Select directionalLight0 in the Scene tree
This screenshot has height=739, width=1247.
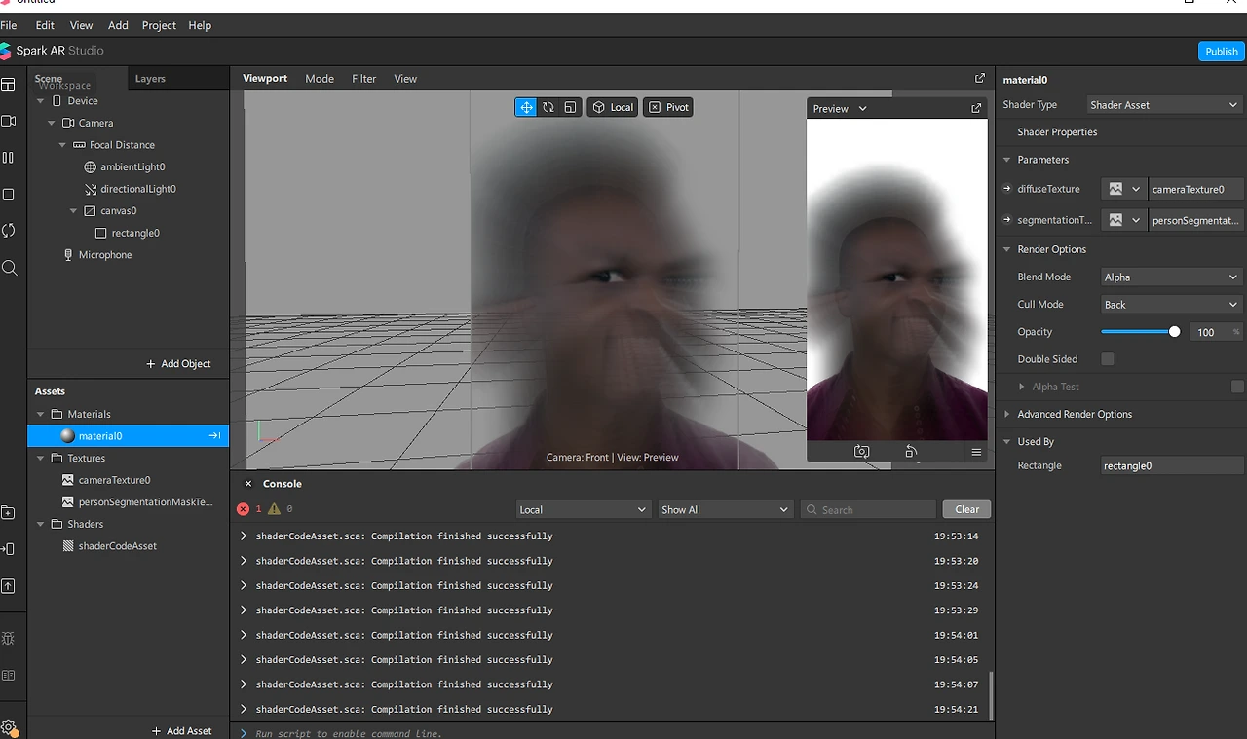click(138, 189)
